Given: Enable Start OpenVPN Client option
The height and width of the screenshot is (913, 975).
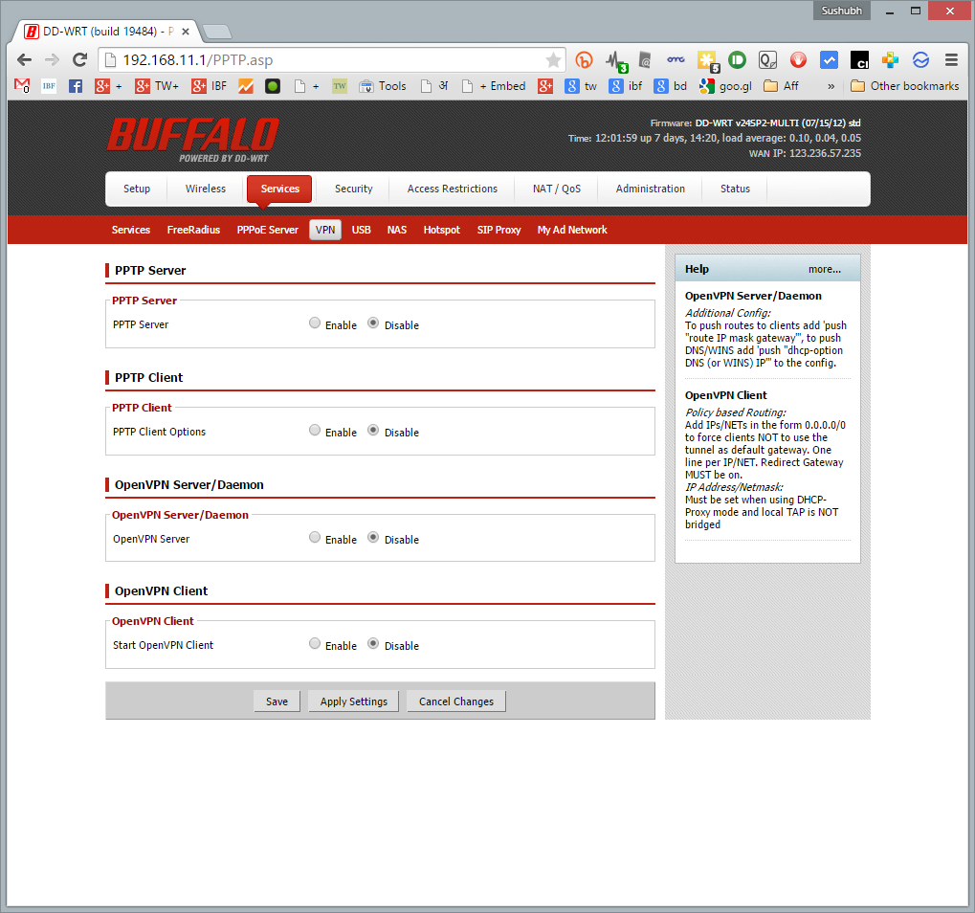Looking at the screenshot, I should [x=315, y=644].
